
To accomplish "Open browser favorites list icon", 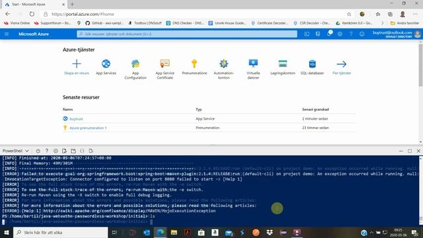I will [377, 14].
